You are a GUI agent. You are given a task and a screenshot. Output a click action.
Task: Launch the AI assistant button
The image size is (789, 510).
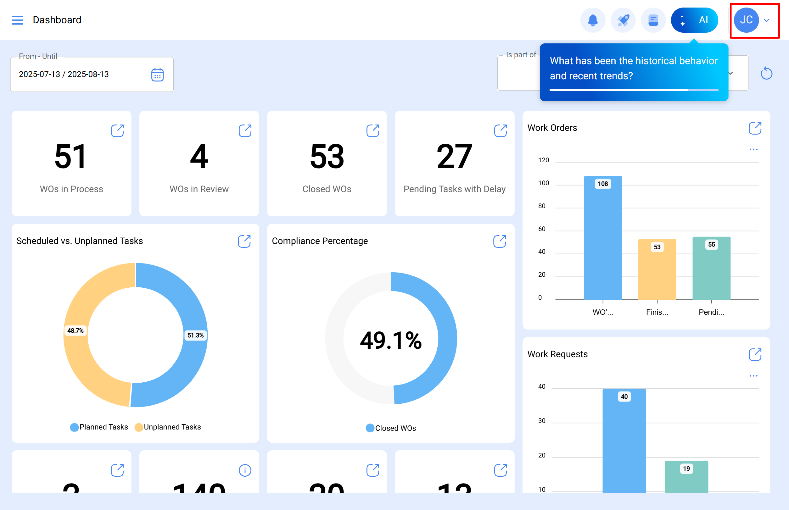point(694,20)
